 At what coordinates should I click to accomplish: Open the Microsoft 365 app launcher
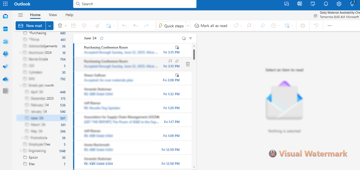5,4
